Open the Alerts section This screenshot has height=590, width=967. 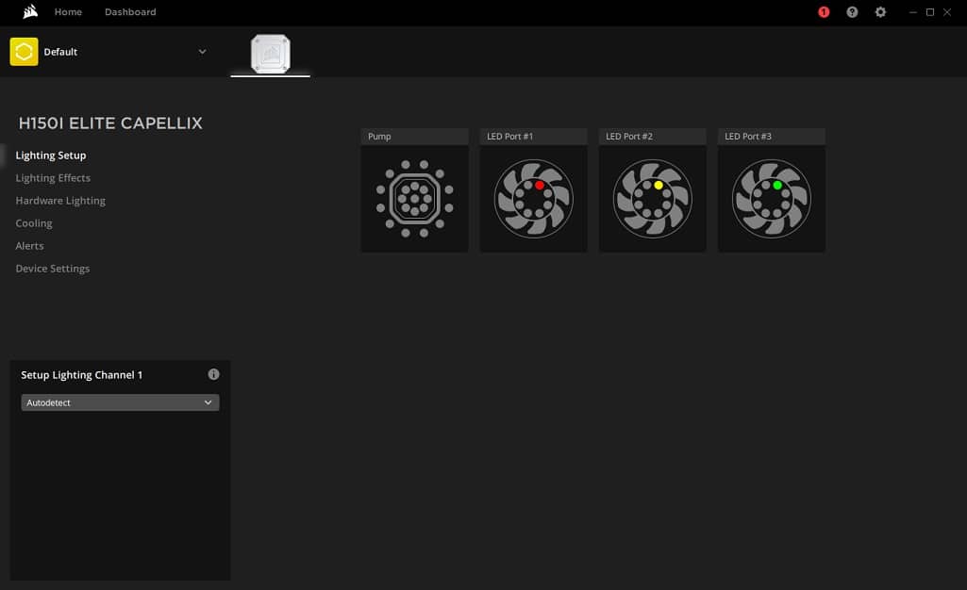[x=29, y=246]
